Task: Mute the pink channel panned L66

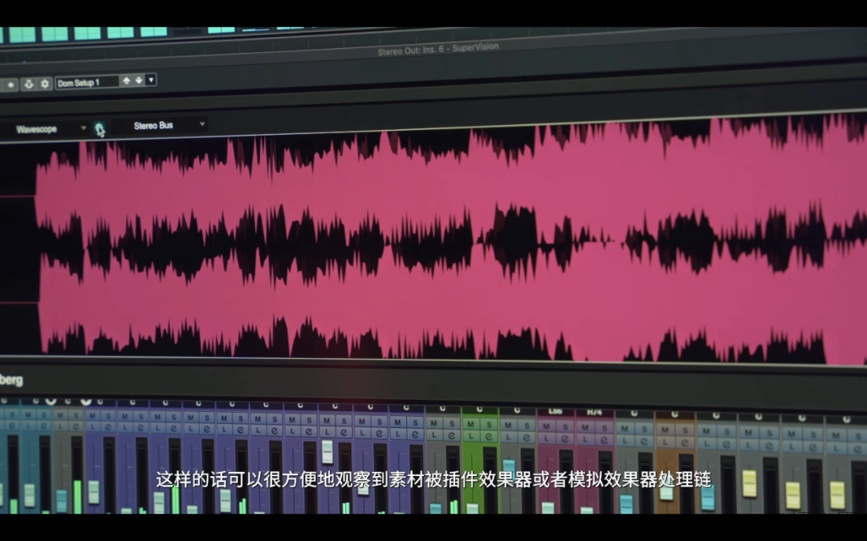Action: point(547,426)
